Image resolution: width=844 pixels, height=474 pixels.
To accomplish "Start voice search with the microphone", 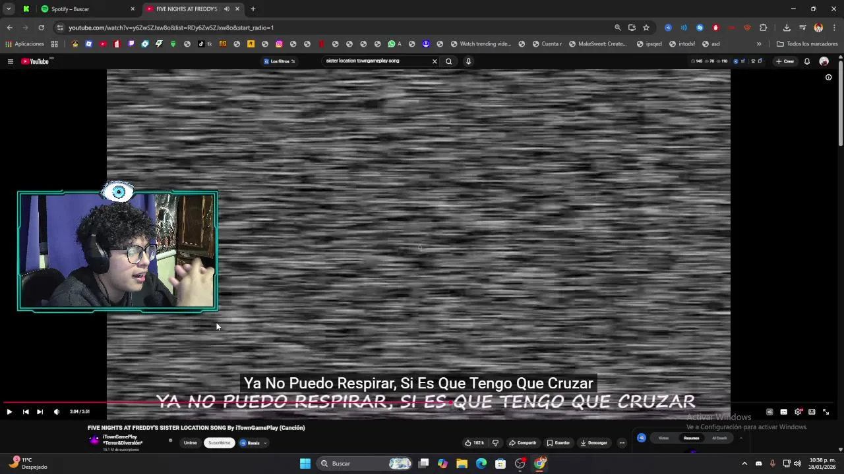I will 468,61.
